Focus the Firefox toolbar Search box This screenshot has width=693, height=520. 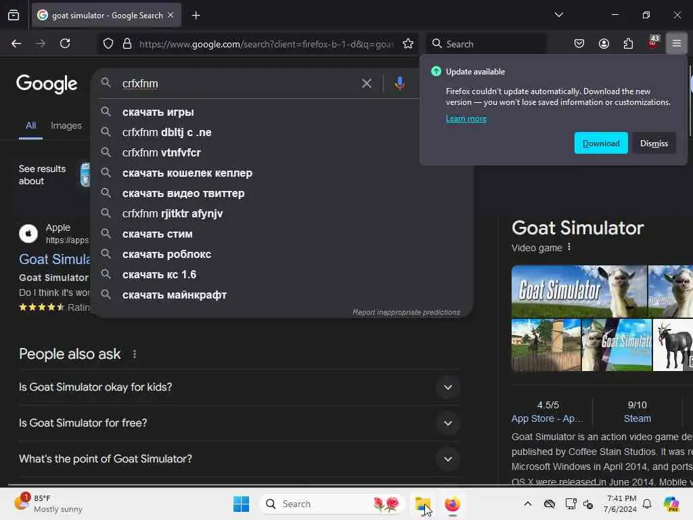pos(486,44)
